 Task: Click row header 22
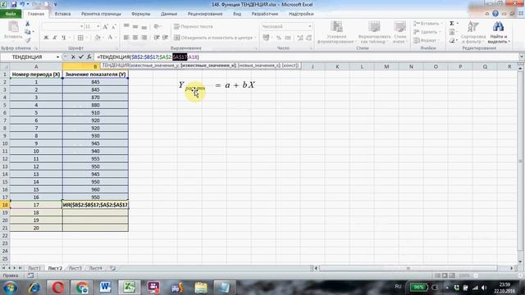click(x=5, y=236)
